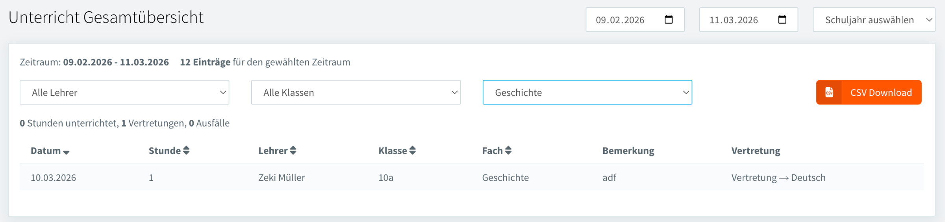This screenshot has height=222, width=945.
Task: Download entries via CSV Download button
Action: click(881, 92)
